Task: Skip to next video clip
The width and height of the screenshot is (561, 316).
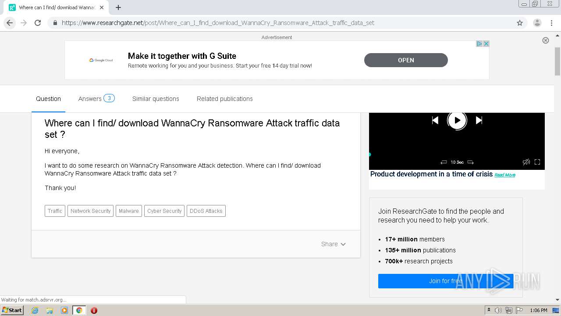Action: (479, 120)
